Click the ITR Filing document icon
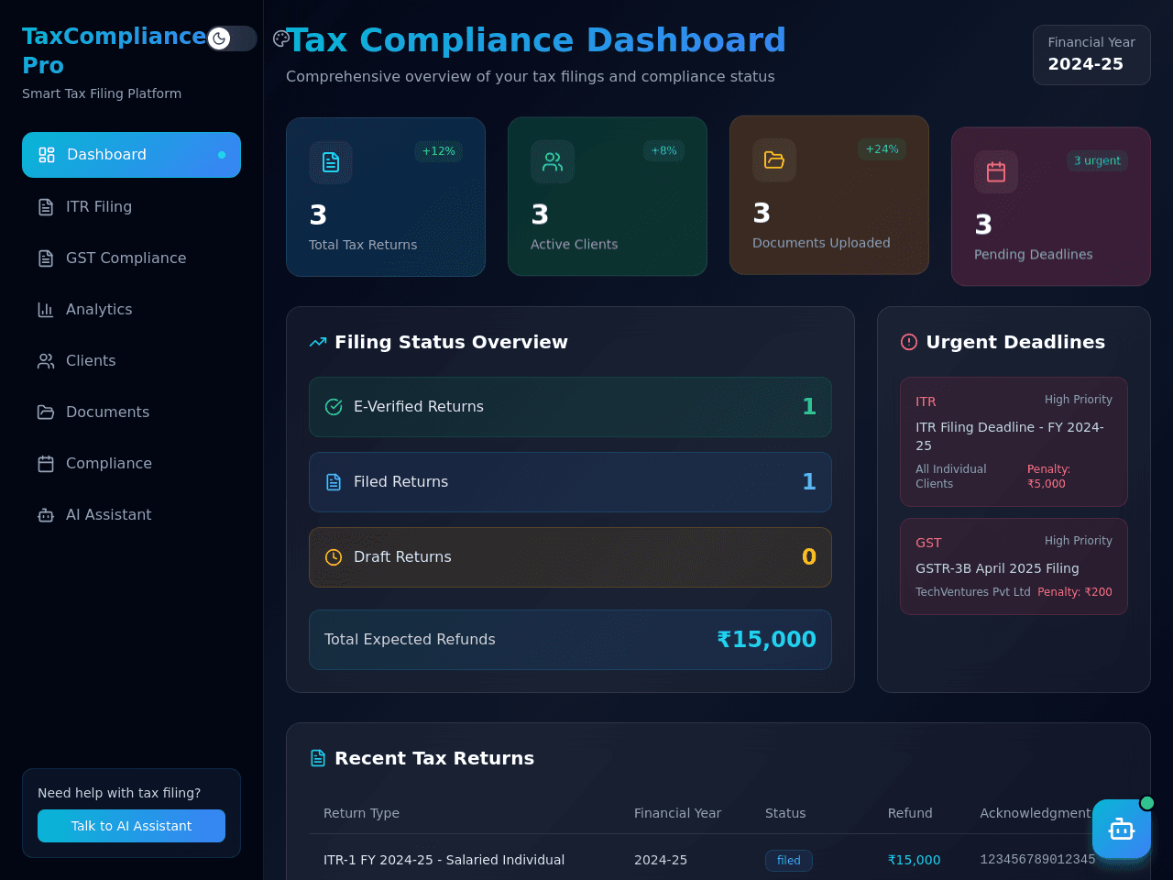 click(46, 207)
